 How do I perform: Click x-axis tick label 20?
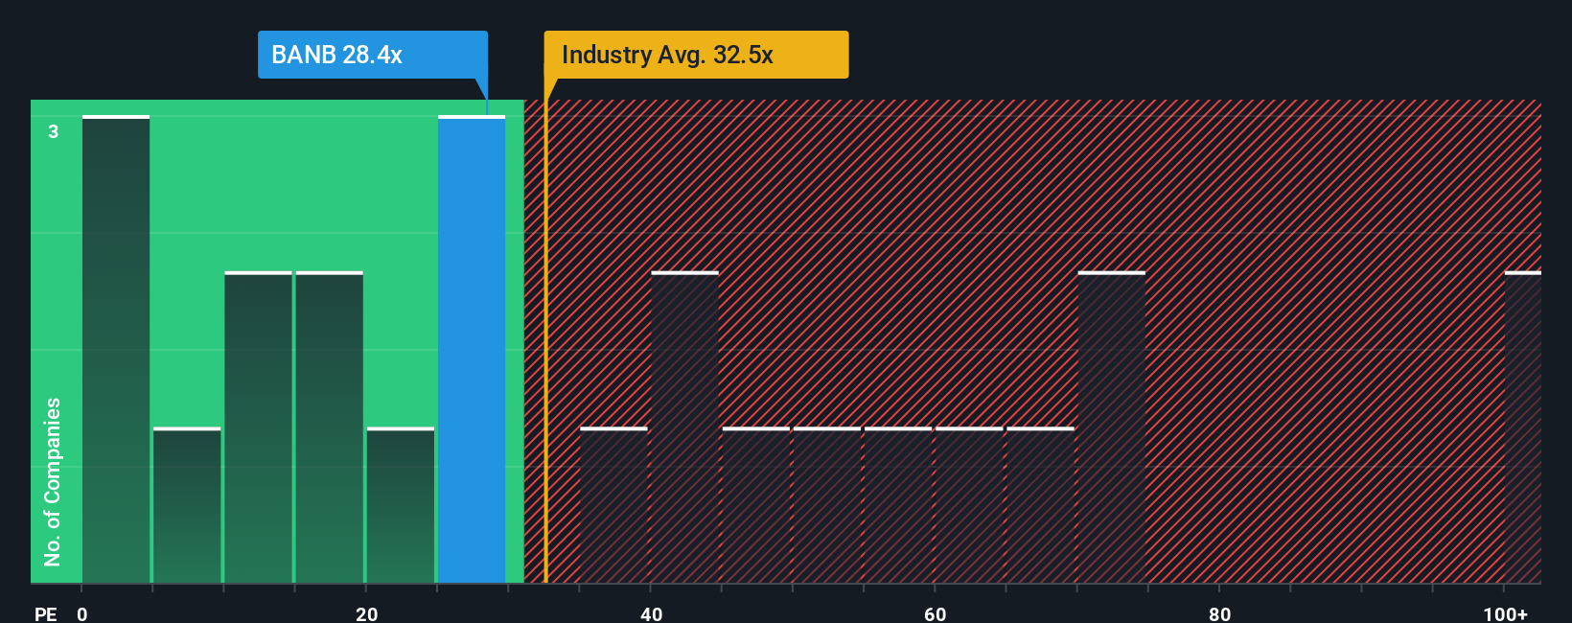tap(366, 613)
